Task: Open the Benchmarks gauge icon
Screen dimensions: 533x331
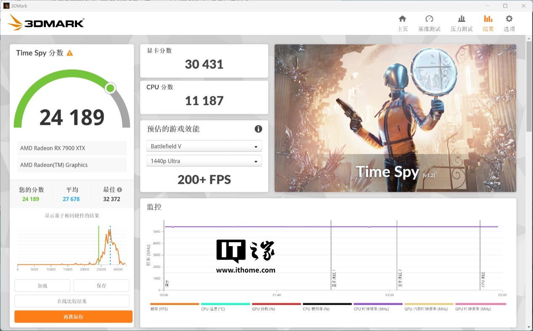Action: [429, 19]
